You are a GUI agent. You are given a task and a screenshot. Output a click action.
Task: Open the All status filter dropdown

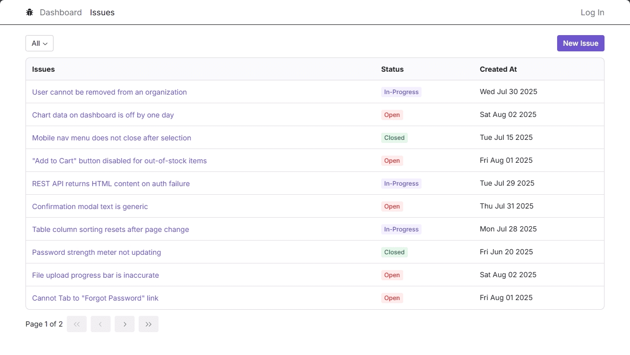(x=39, y=43)
